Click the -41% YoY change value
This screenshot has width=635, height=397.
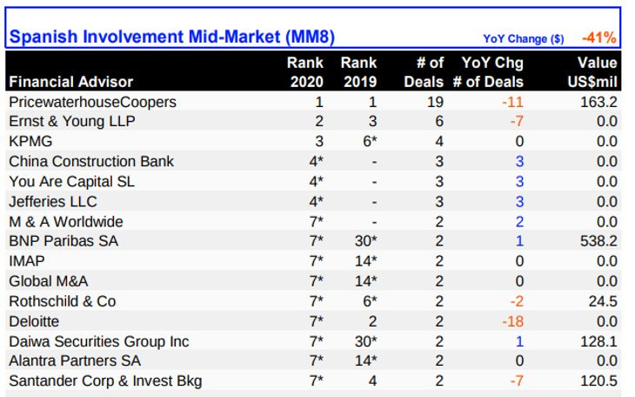(x=599, y=37)
